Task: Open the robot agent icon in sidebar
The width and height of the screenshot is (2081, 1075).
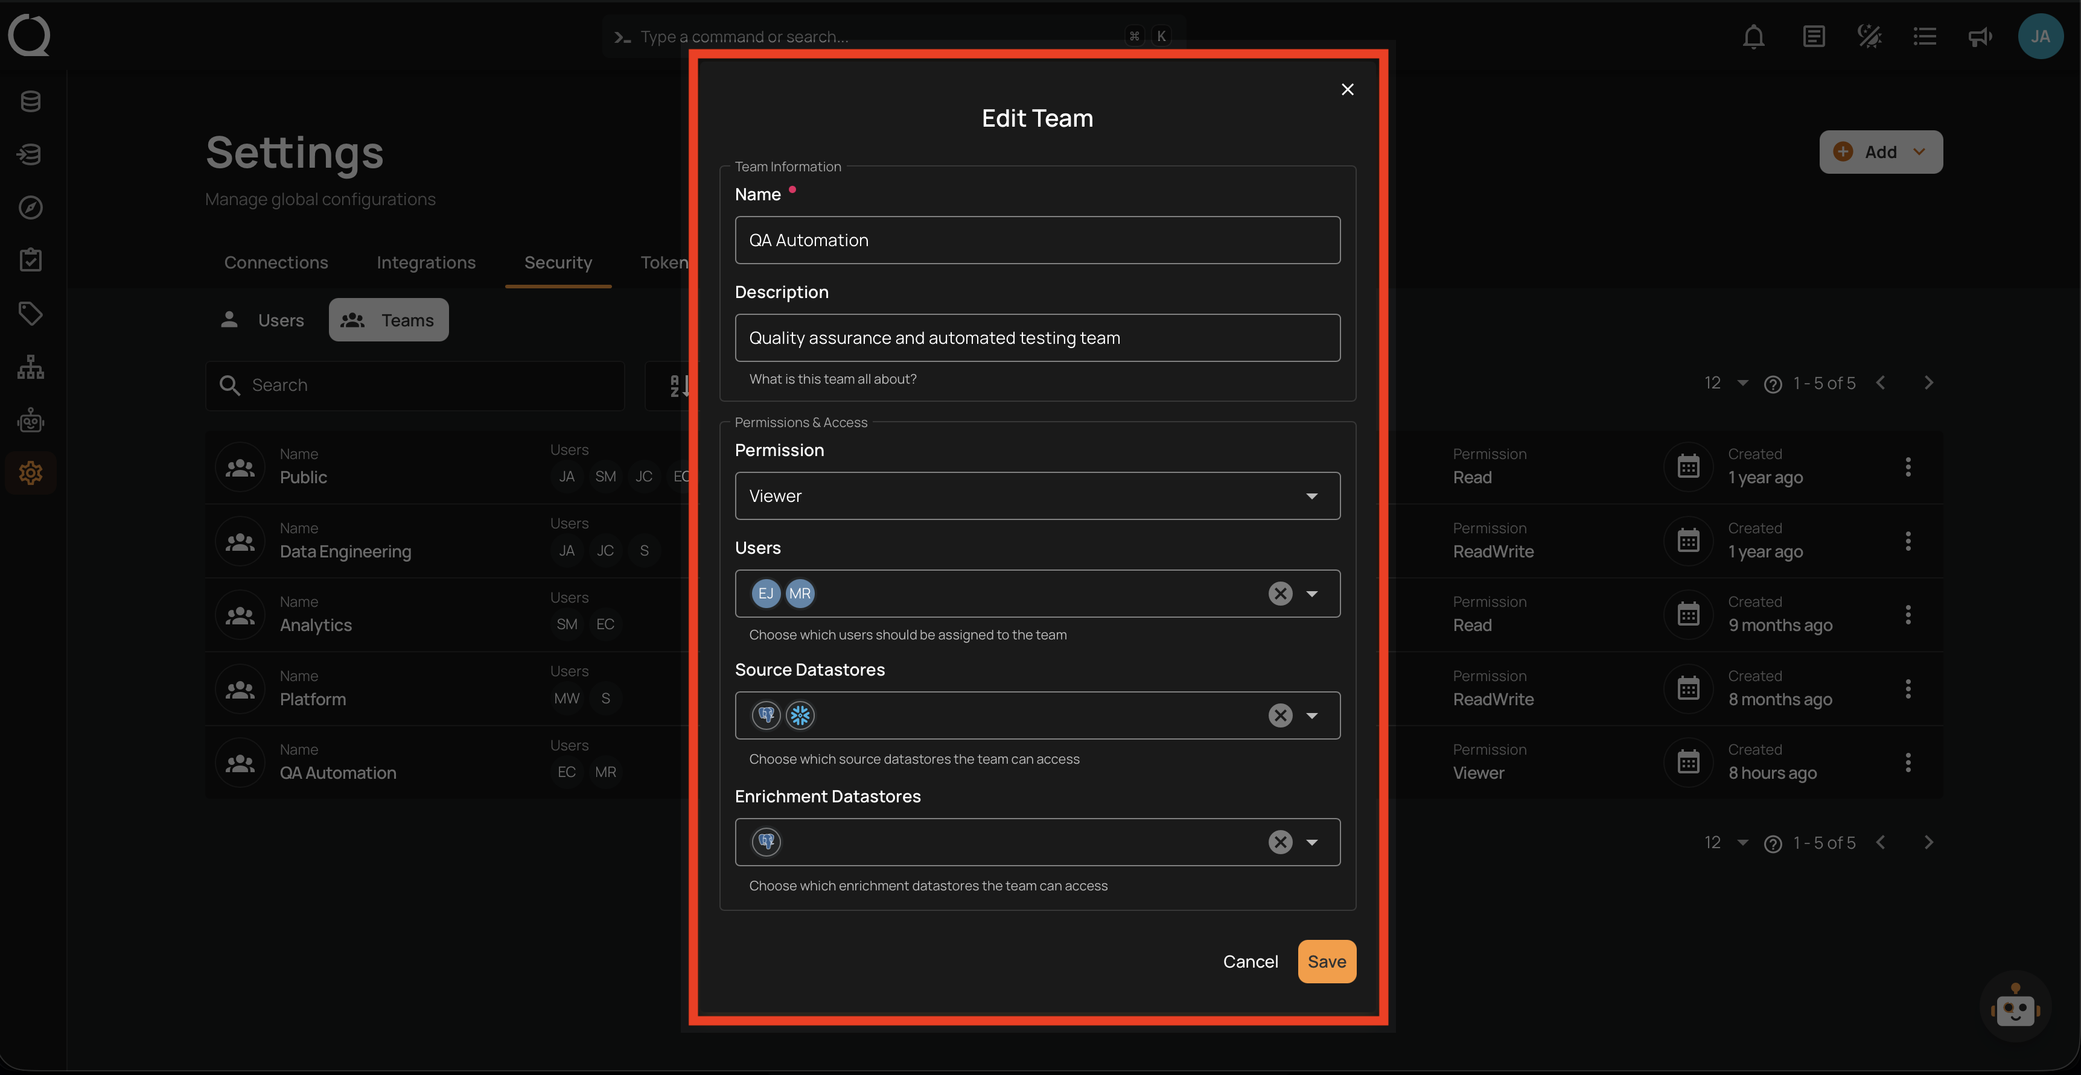Action: point(31,420)
